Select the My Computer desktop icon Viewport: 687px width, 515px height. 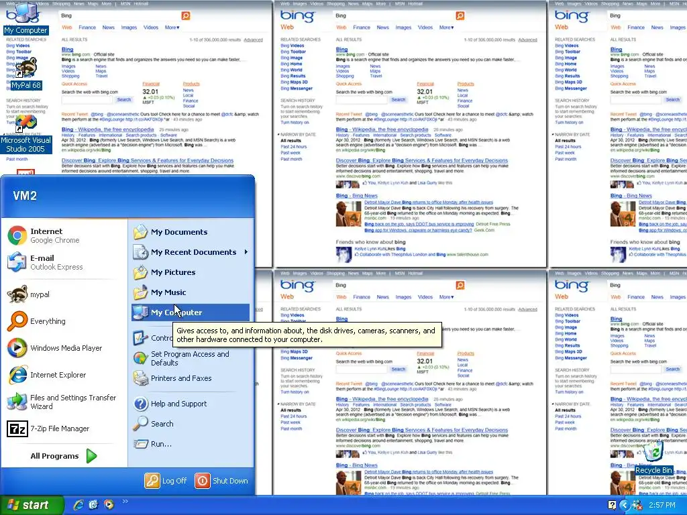25,18
